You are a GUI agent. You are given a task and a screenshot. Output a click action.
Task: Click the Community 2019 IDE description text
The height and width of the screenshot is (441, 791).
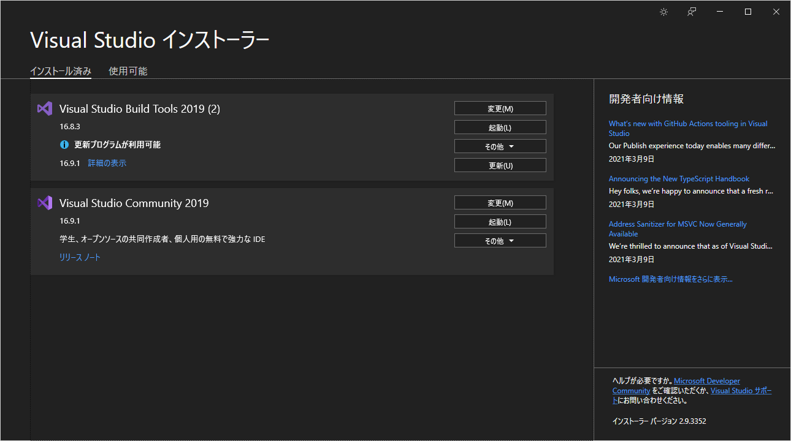tap(162, 239)
